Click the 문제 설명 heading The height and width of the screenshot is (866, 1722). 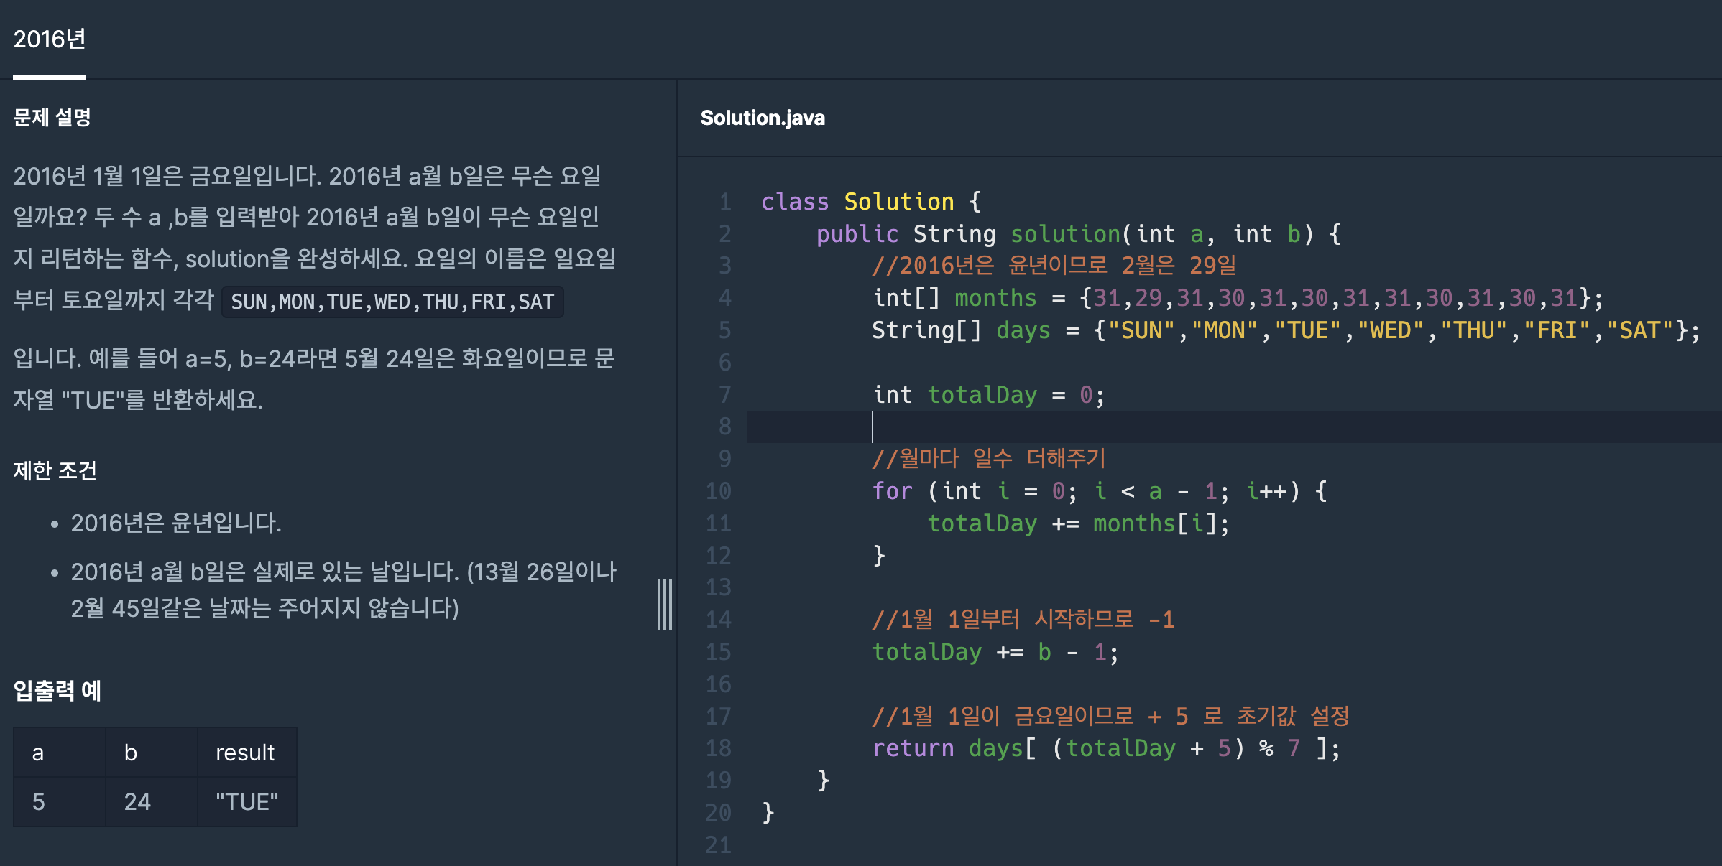coord(52,117)
